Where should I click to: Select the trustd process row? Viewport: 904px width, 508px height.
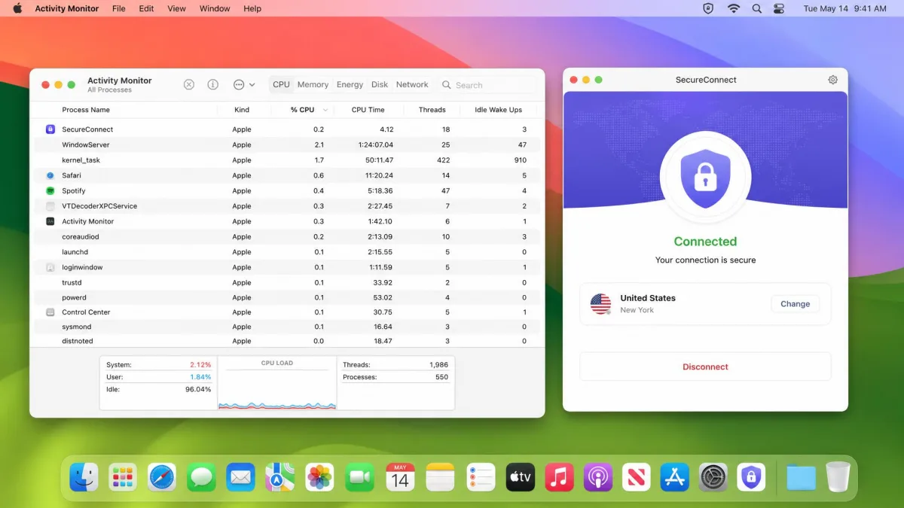[x=287, y=282]
